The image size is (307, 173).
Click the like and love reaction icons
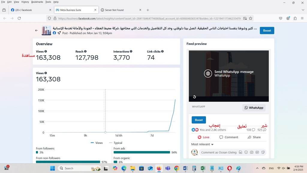(x=195, y=130)
